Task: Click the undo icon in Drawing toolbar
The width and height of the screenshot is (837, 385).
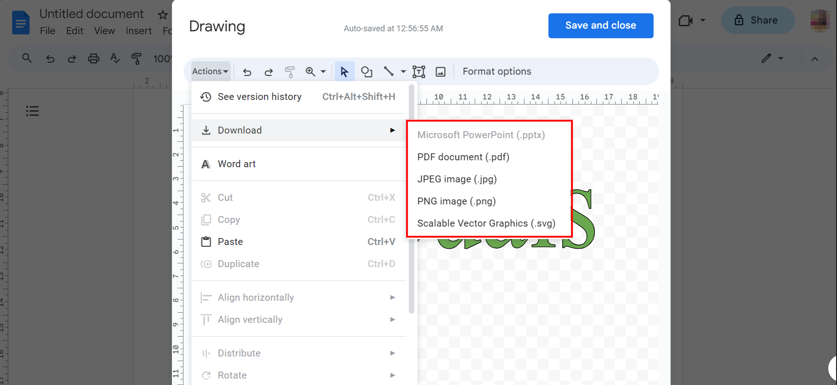Action: pos(247,72)
